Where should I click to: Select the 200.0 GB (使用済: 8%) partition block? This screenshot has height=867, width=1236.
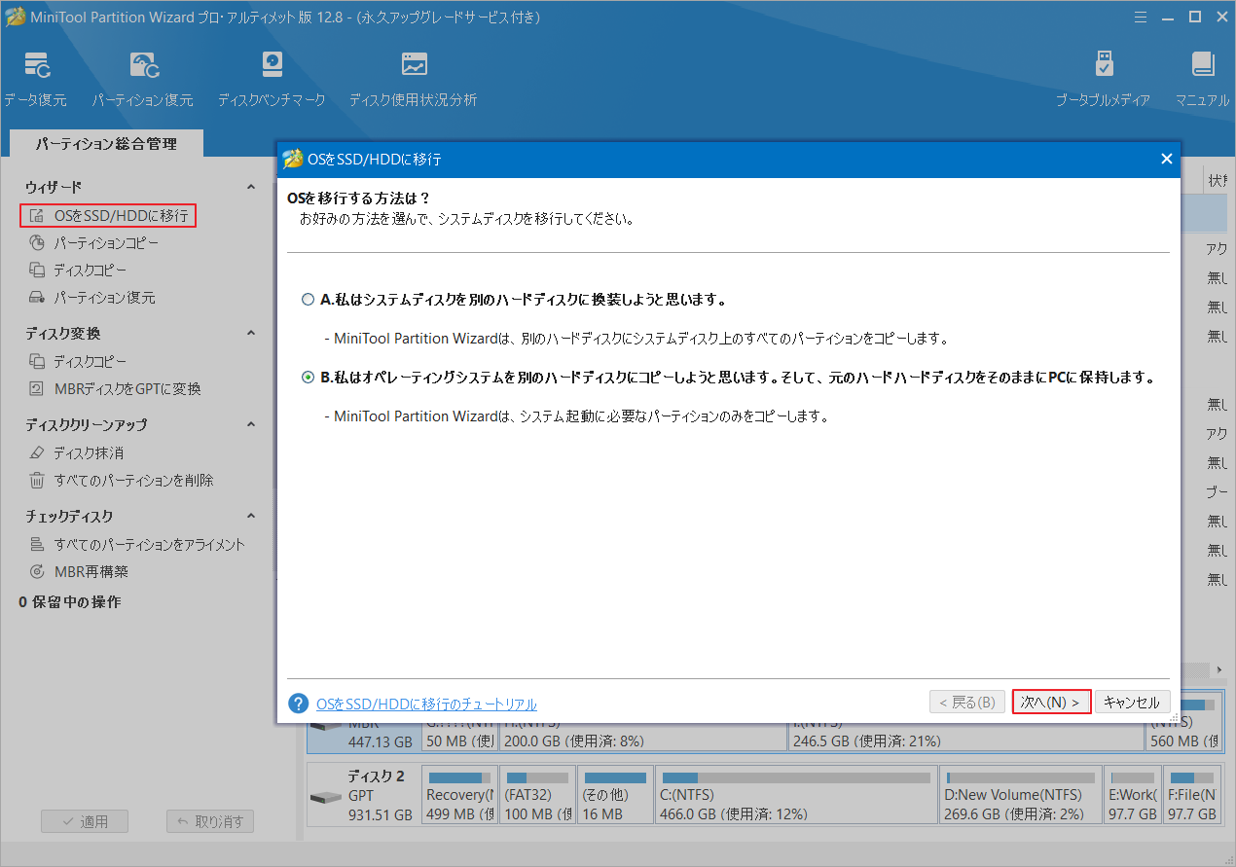point(642,739)
